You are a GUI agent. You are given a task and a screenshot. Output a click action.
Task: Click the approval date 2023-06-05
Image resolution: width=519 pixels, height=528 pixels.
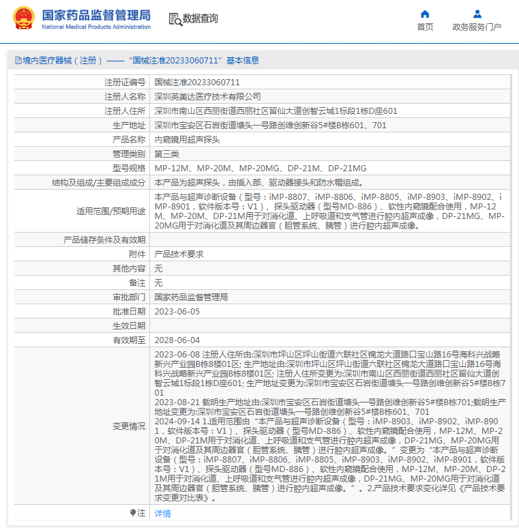(x=177, y=311)
